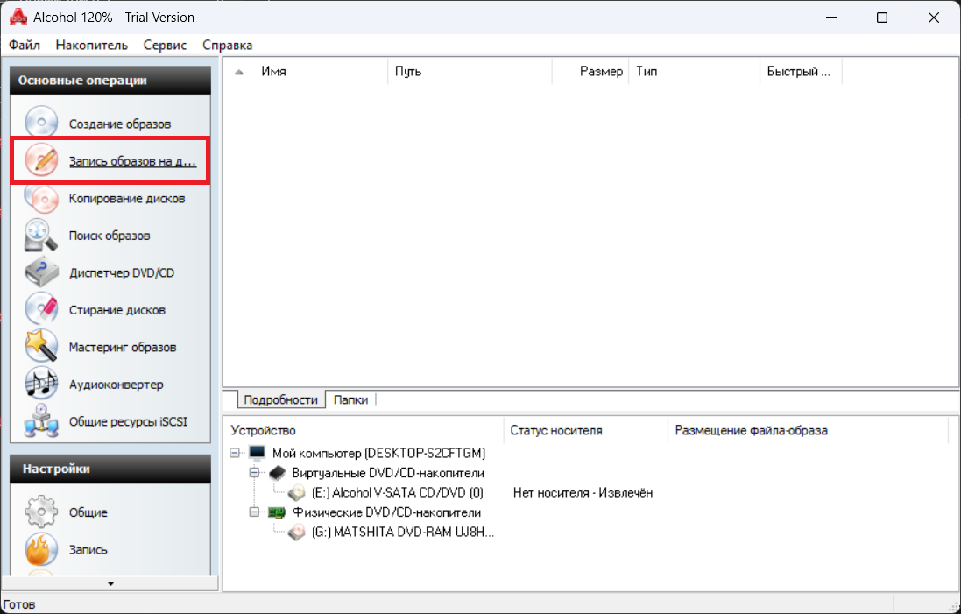This screenshot has height=614, width=961.
Task: Select the (E:) Alcohol V-SATA CD/DVD drive
Action: (x=397, y=493)
